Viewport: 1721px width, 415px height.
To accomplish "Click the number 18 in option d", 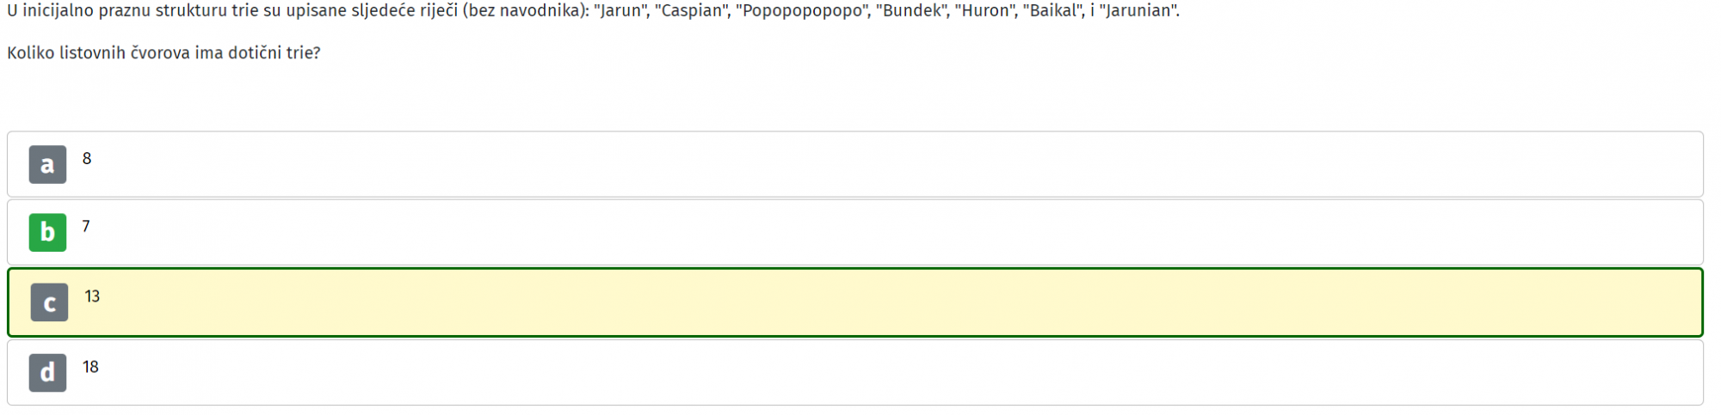I will coord(90,367).
